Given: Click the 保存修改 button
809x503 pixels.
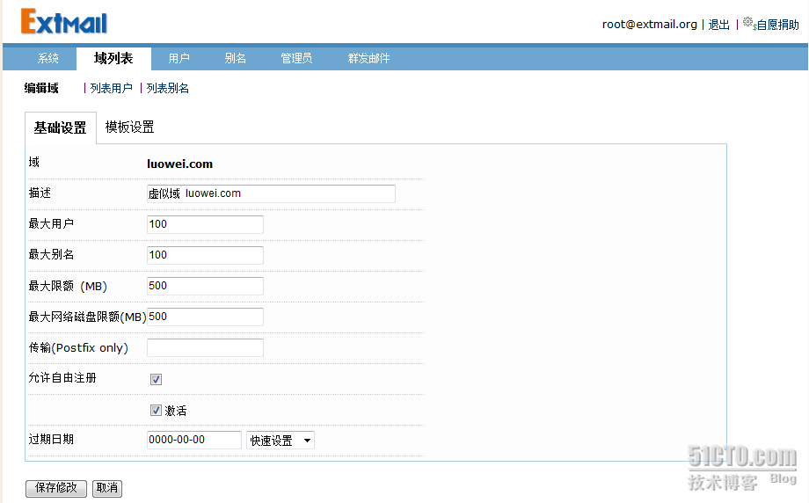Looking at the screenshot, I should (56, 488).
